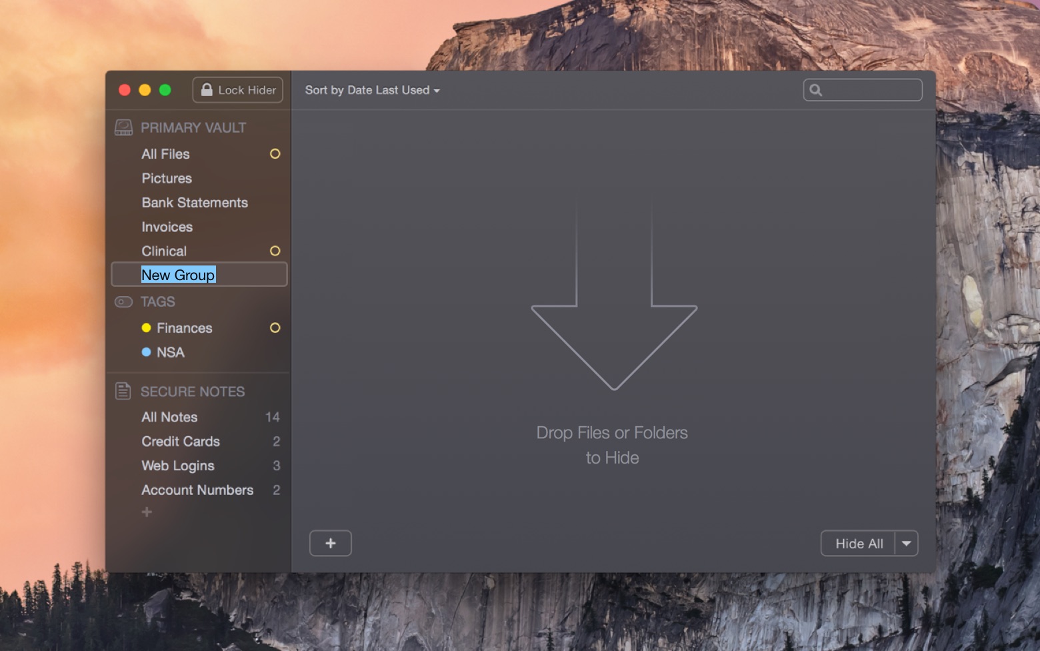Viewport: 1040px width, 651px height.
Task: Click into the search field
Action: point(863,90)
